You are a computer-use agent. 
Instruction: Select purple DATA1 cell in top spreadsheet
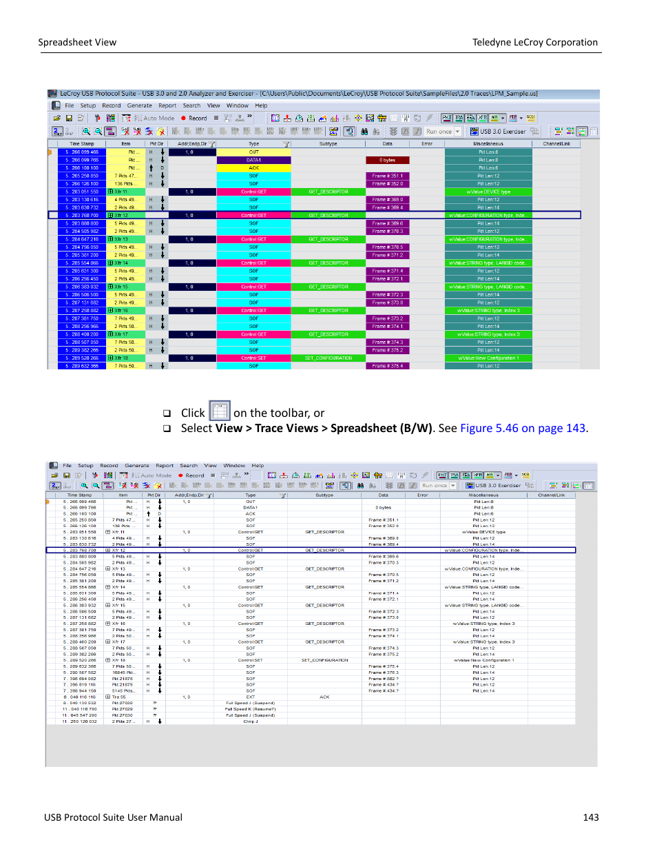253,160
